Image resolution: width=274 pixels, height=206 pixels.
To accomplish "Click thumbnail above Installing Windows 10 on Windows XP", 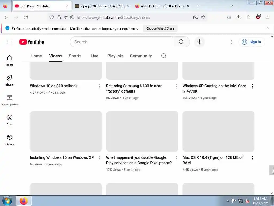I will (66, 131).
